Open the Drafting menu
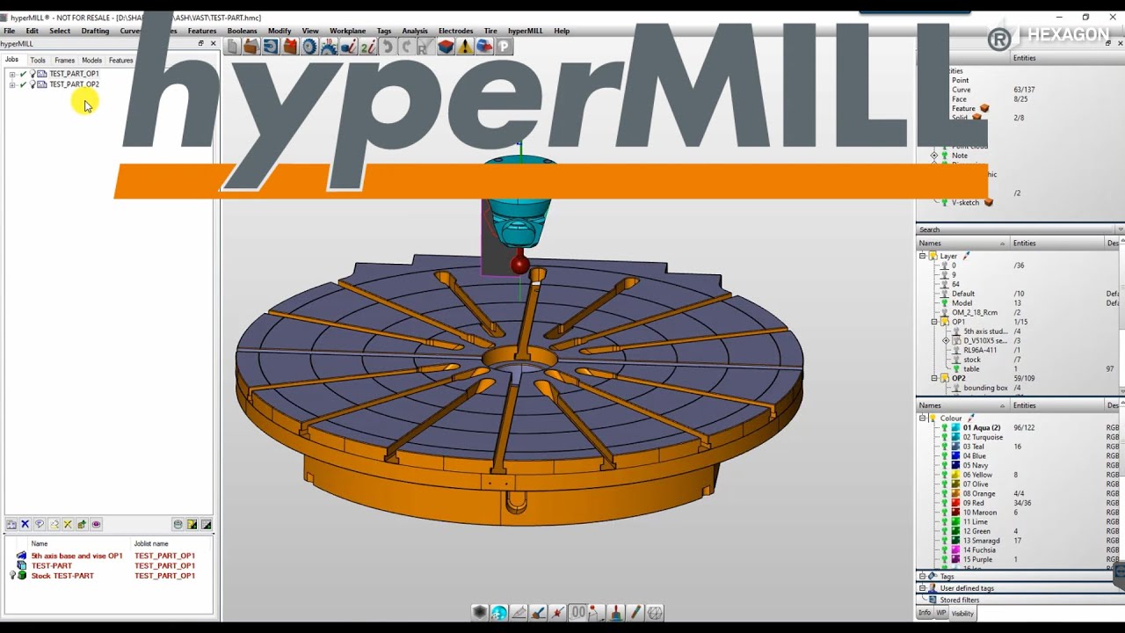The height and width of the screenshot is (633, 1125). point(95,31)
